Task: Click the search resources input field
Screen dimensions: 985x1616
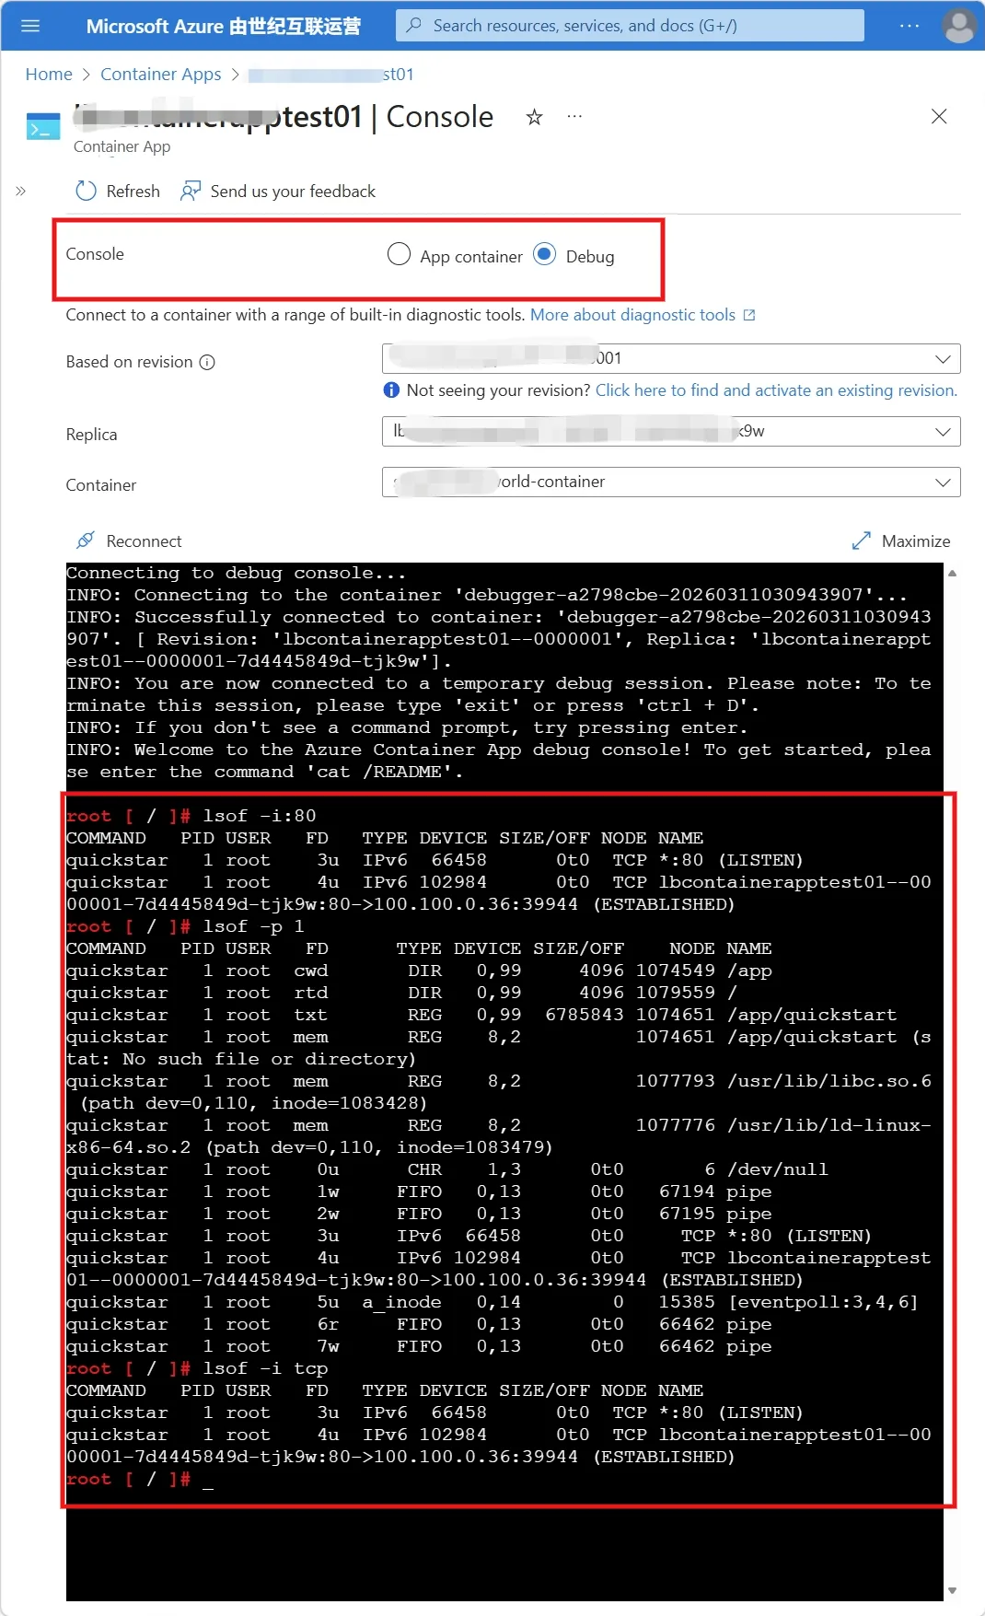Action: click(x=630, y=26)
